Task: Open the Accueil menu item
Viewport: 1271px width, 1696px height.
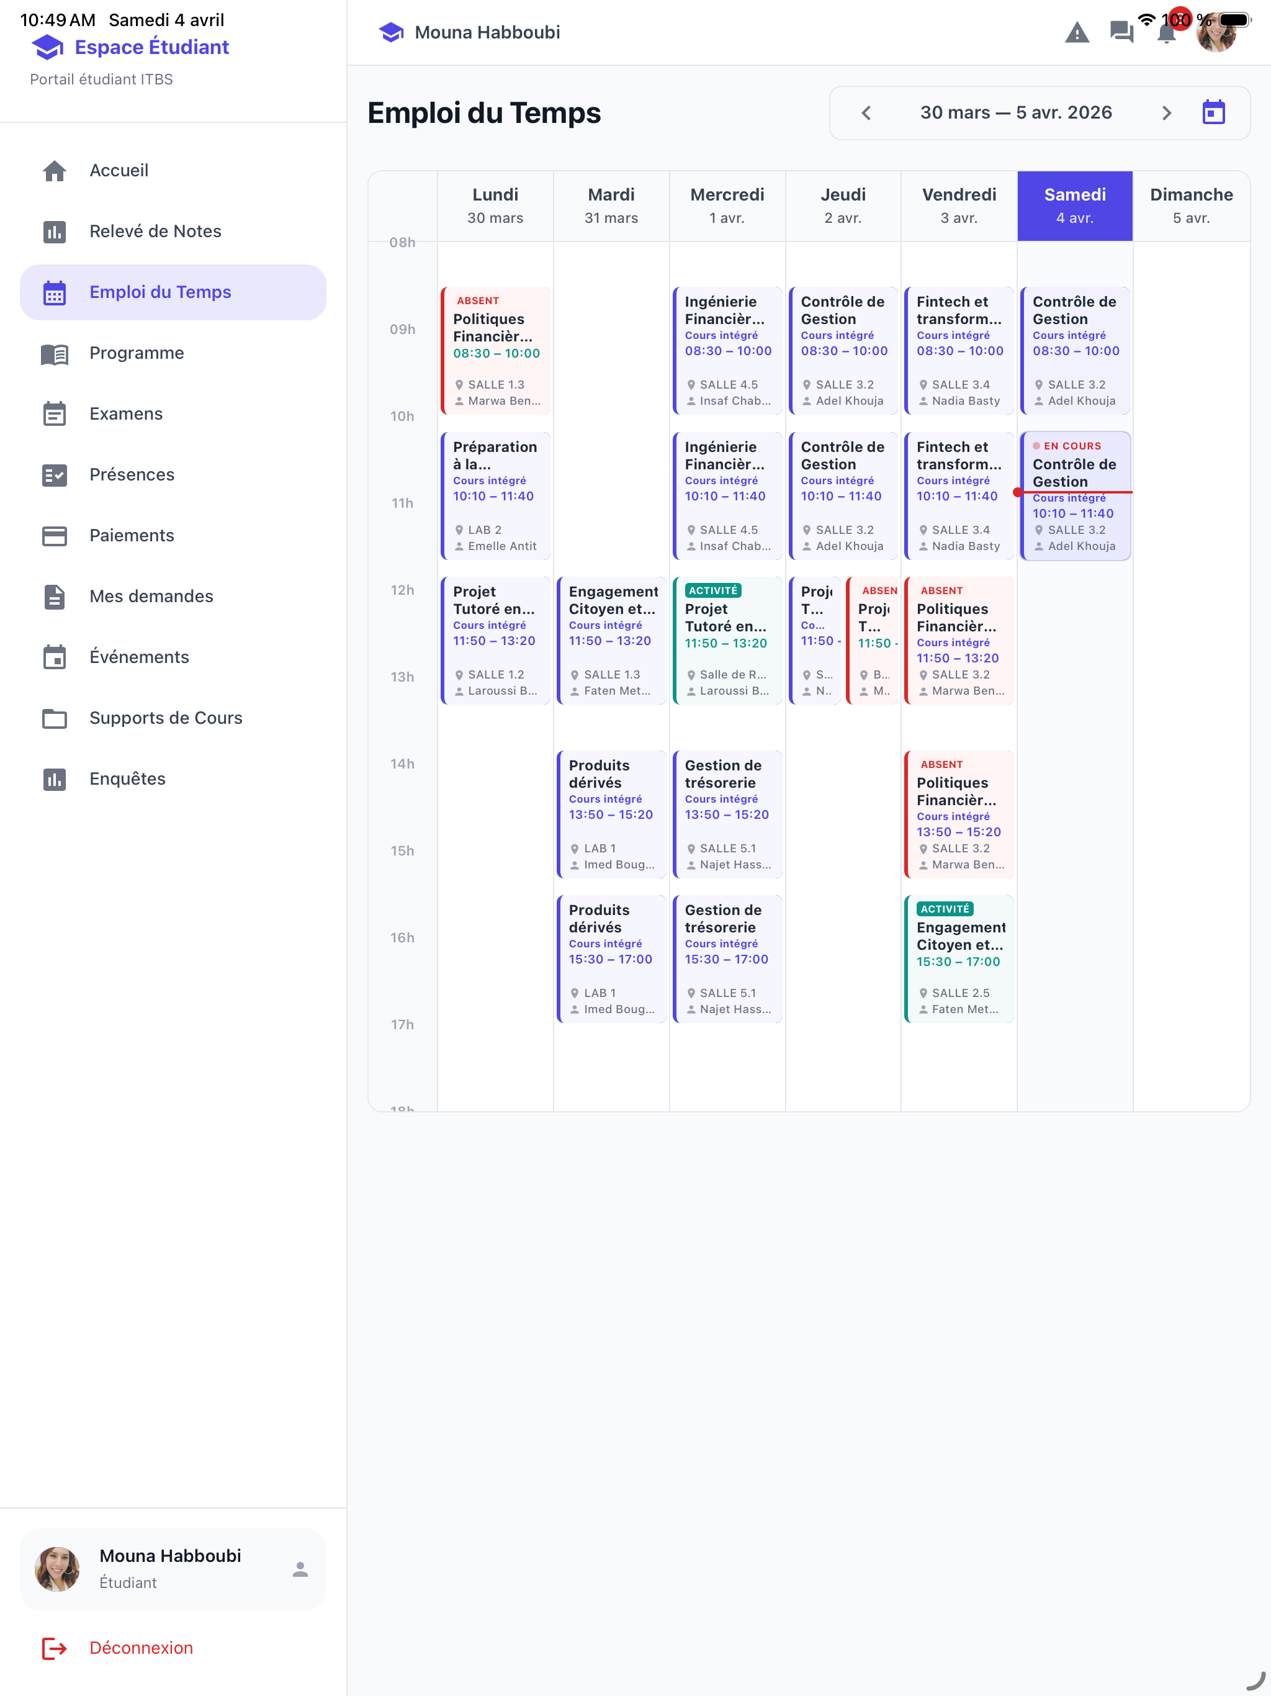Action: (173, 170)
